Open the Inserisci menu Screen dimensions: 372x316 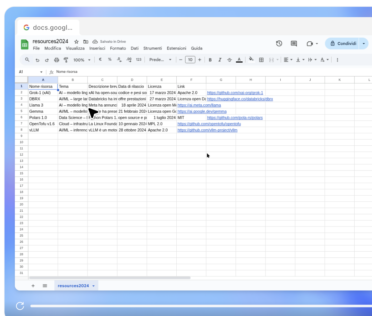pyautogui.click(x=97, y=48)
